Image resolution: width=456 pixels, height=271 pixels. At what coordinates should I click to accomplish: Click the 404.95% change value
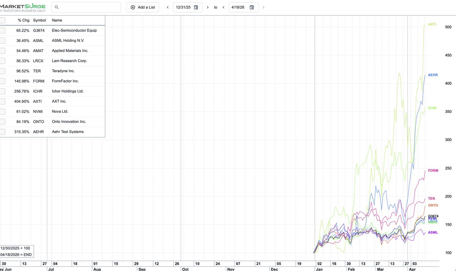click(x=22, y=101)
